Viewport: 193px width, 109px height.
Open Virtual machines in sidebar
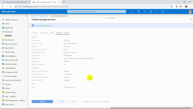11,64
